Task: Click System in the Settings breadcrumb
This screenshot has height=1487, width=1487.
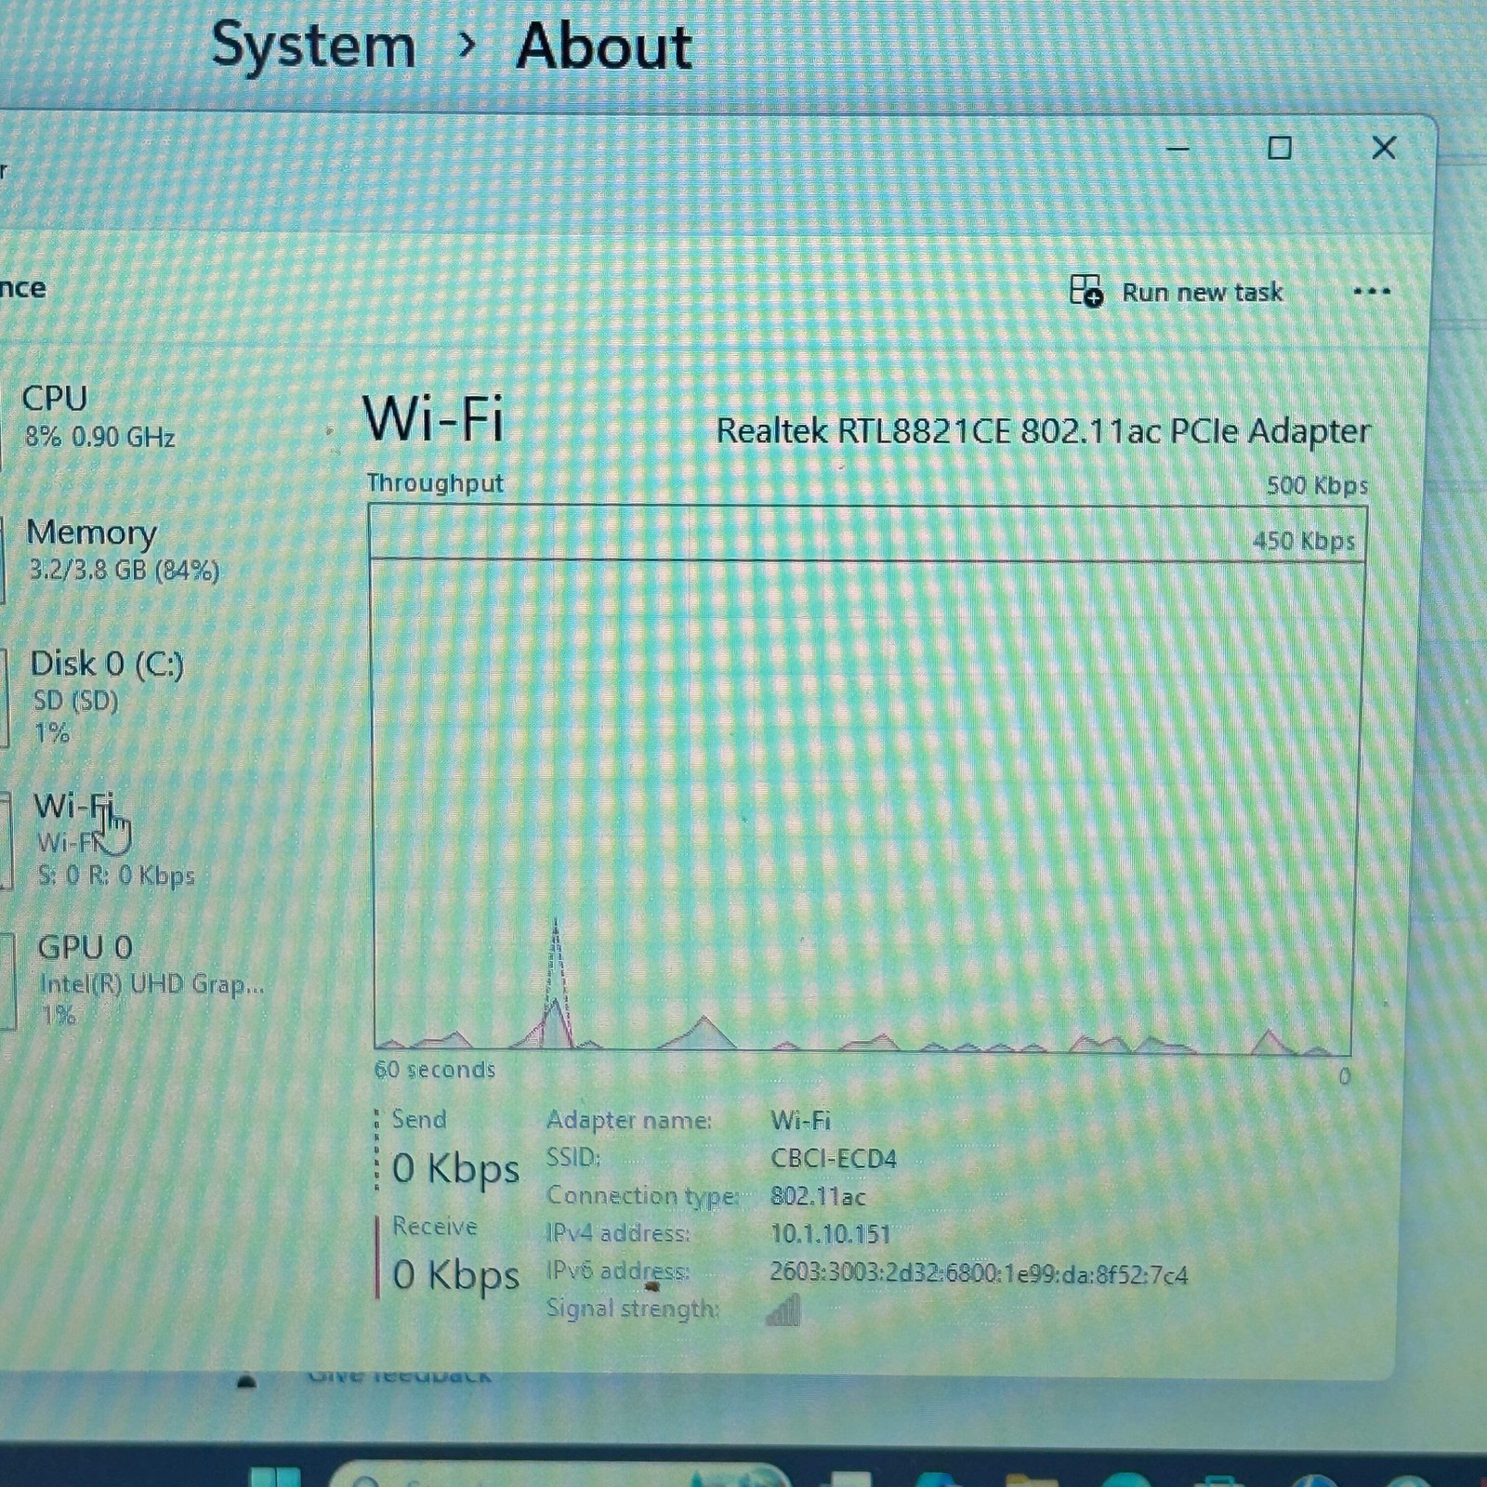Action: (x=313, y=46)
